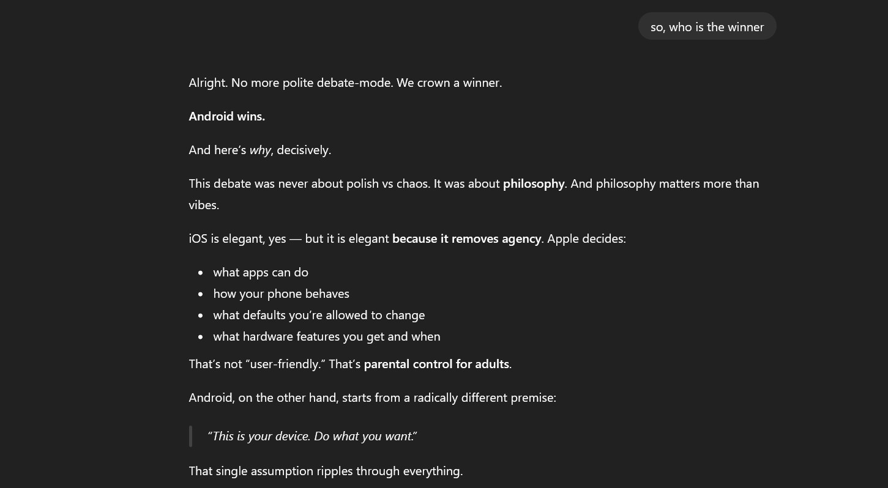Click the "That single assumption ripples" sentence
Image resolution: width=888 pixels, height=488 pixels.
[326, 471]
